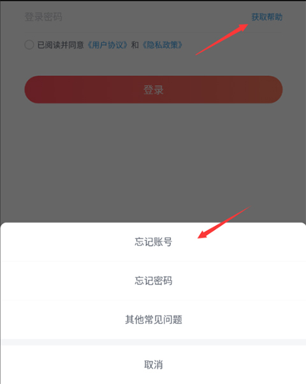Choose the 忘记密码 option

click(153, 280)
